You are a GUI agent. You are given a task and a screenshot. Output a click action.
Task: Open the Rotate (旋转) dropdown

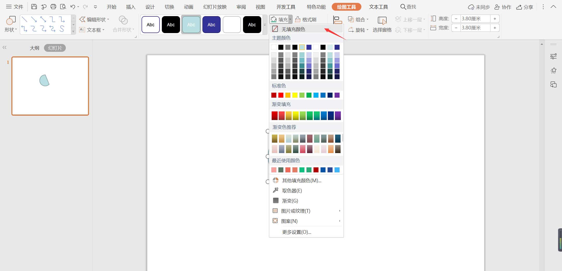click(358, 30)
